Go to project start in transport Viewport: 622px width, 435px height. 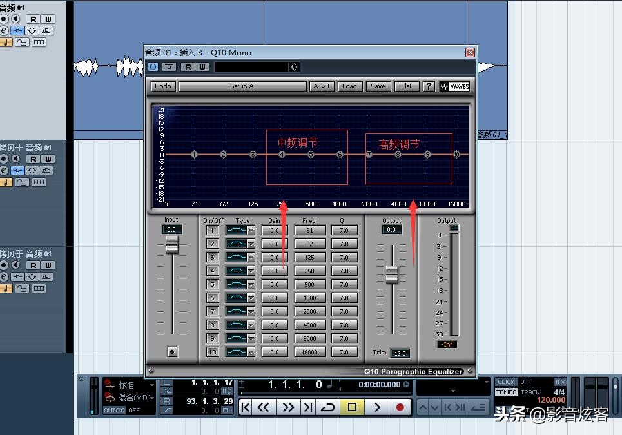[x=246, y=407]
